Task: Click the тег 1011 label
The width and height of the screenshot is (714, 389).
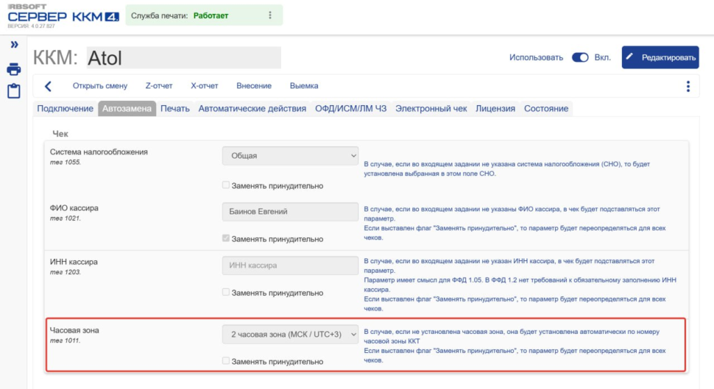Action: [65, 340]
